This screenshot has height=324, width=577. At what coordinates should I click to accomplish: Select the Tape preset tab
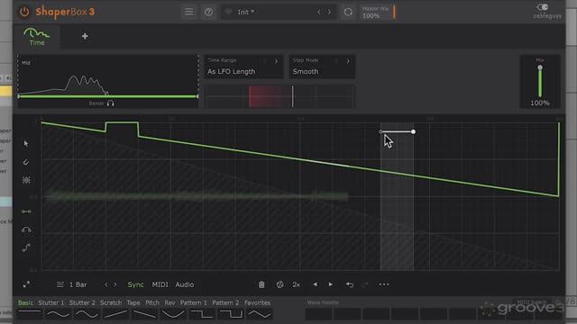click(x=133, y=302)
